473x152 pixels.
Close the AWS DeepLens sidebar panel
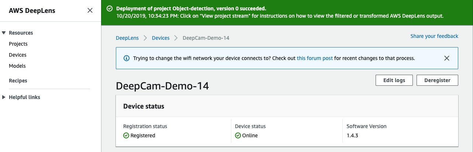[x=90, y=11]
